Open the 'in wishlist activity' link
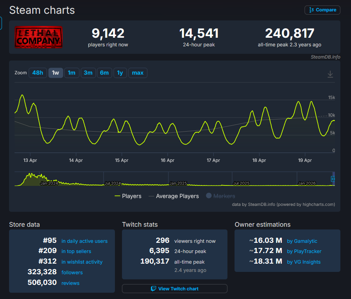This screenshot has height=299, width=351. point(82,262)
